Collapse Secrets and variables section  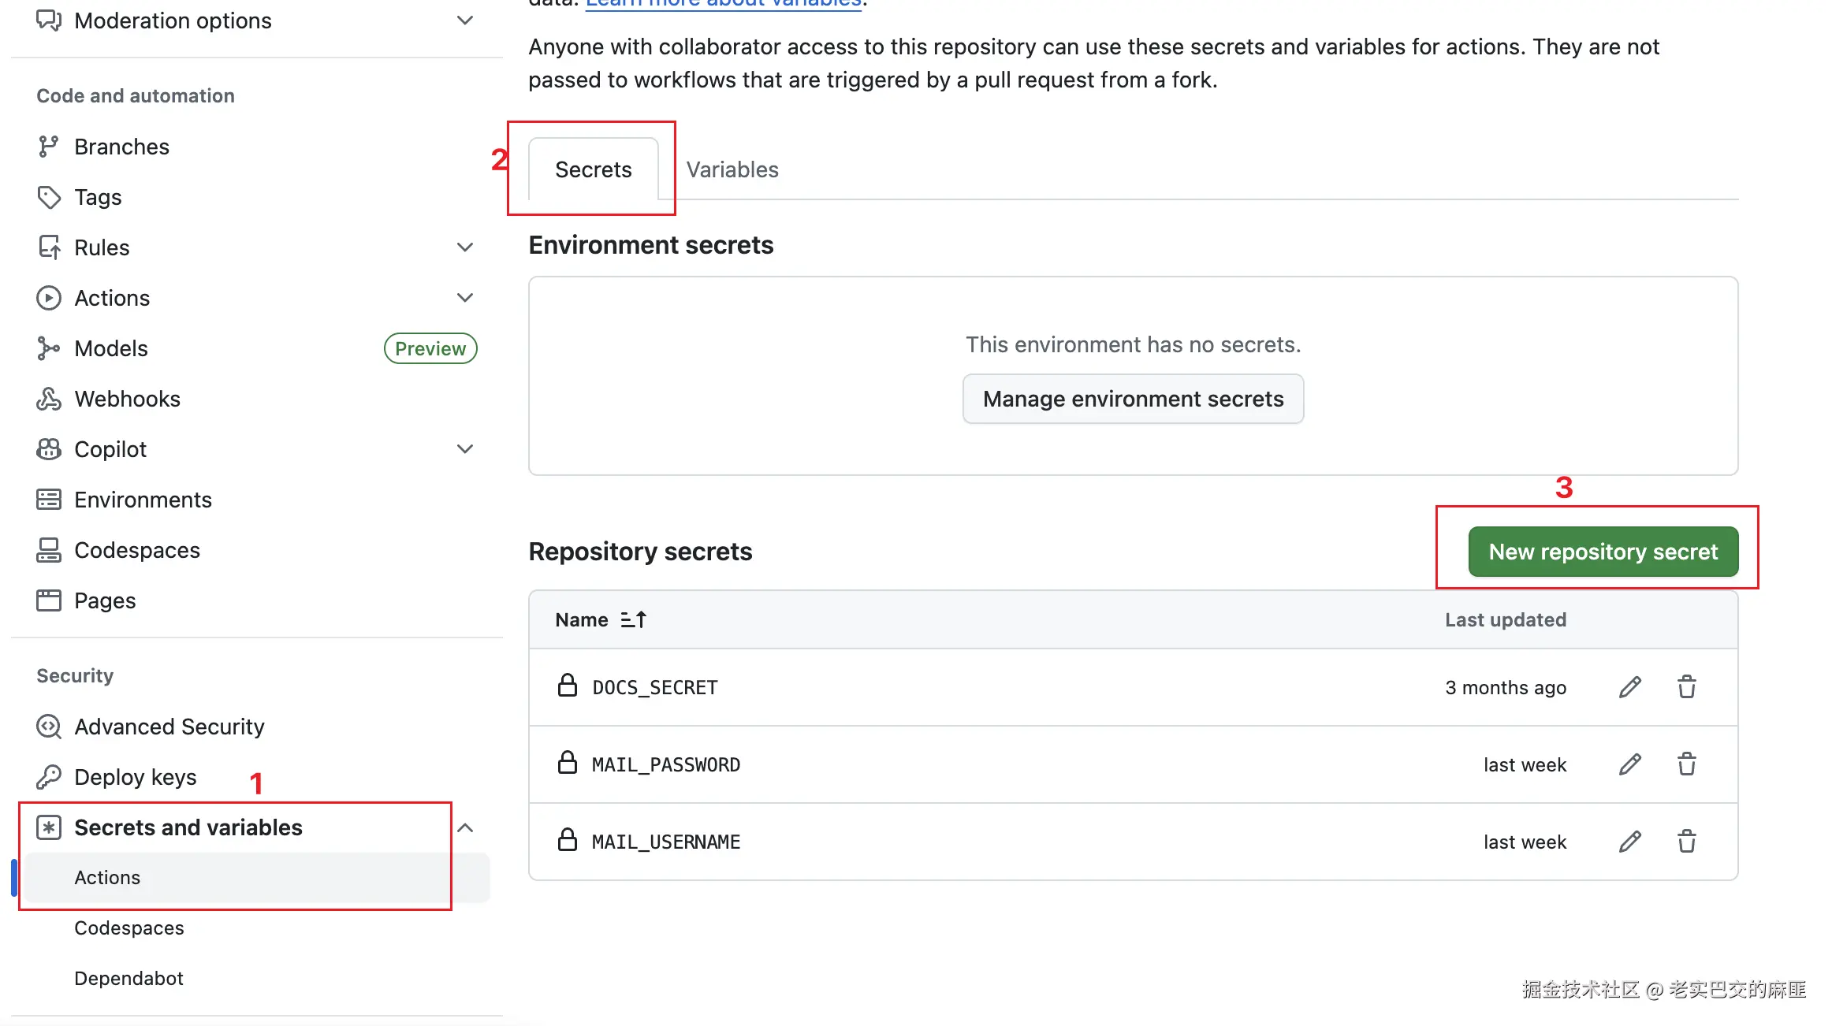click(x=465, y=827)
